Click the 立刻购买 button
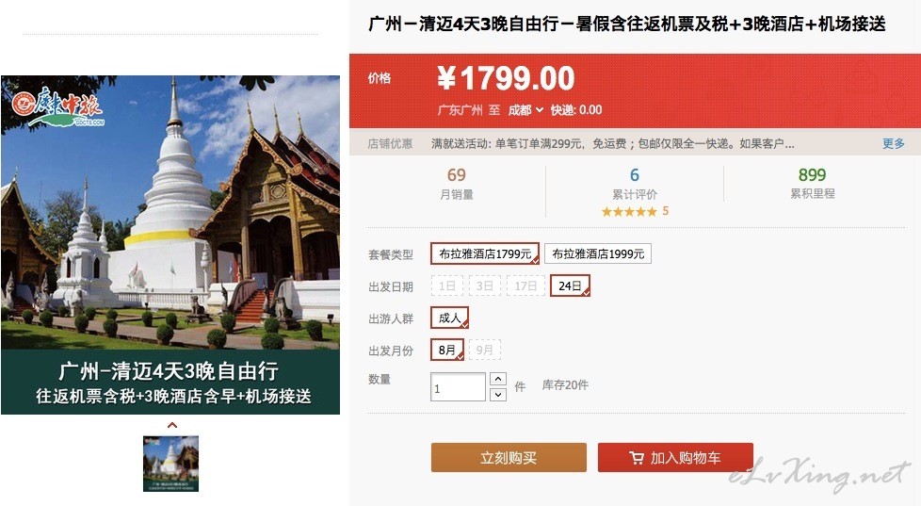Viewport: 921px width, 506px height. click(x=509, y=458)
